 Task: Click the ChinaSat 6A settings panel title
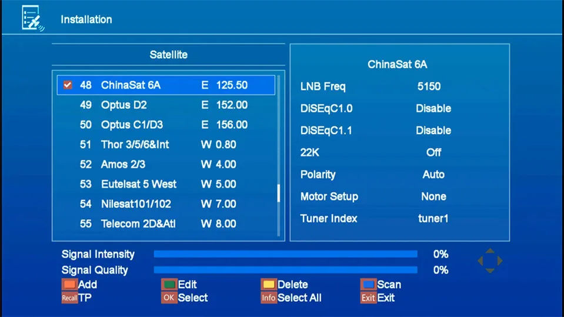(x=397, y=65)
